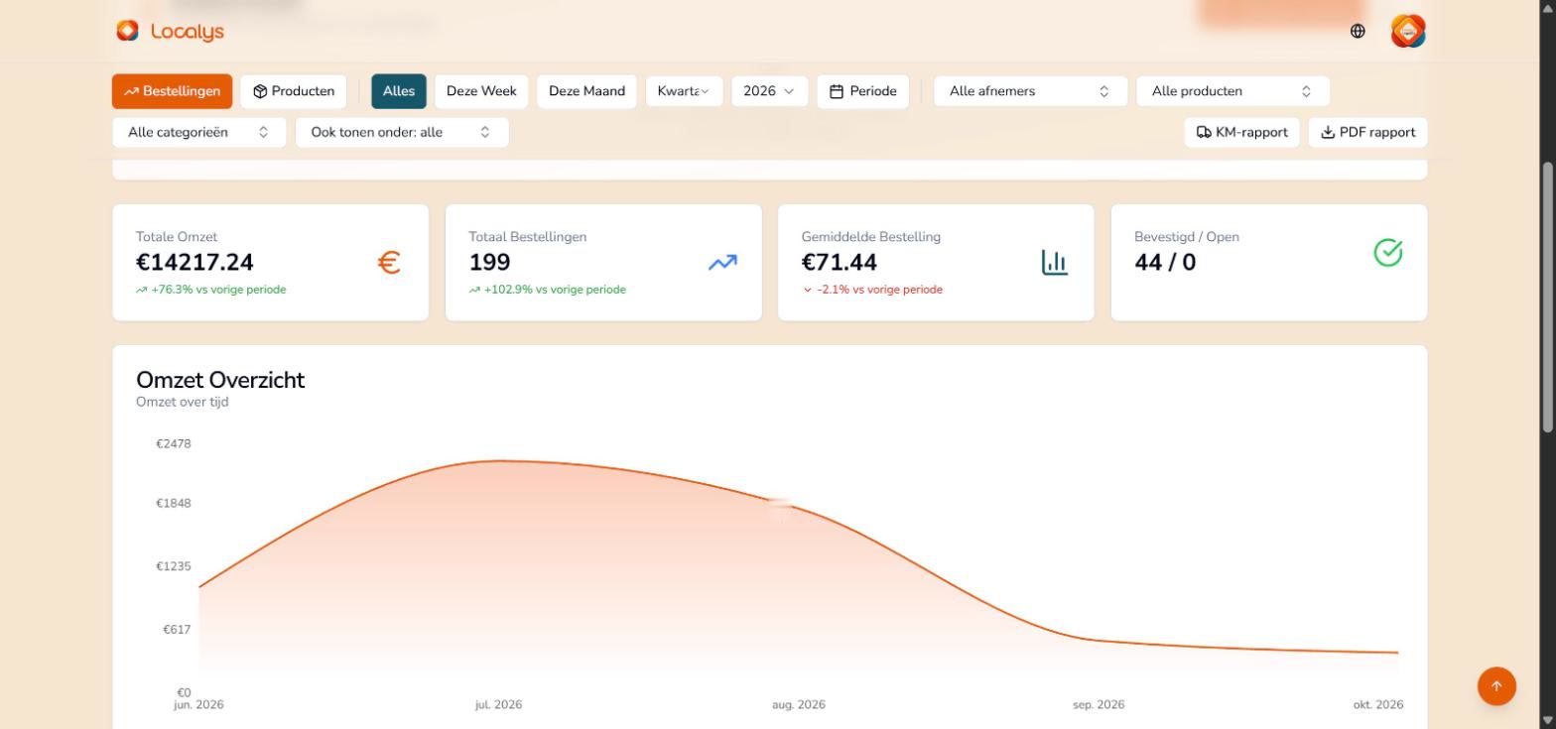
Task: Click the page vertical scrollbar thumb
Action: (x=1547, y=297)
